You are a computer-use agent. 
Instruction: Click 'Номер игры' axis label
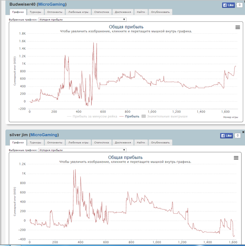tap(231, 117)
